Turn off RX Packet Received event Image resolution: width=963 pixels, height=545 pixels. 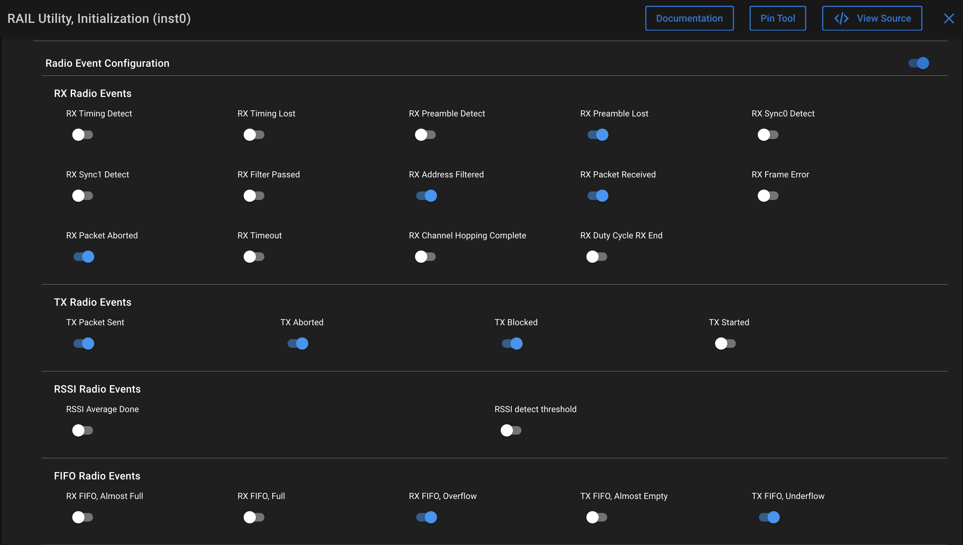(x=598, y=196)
